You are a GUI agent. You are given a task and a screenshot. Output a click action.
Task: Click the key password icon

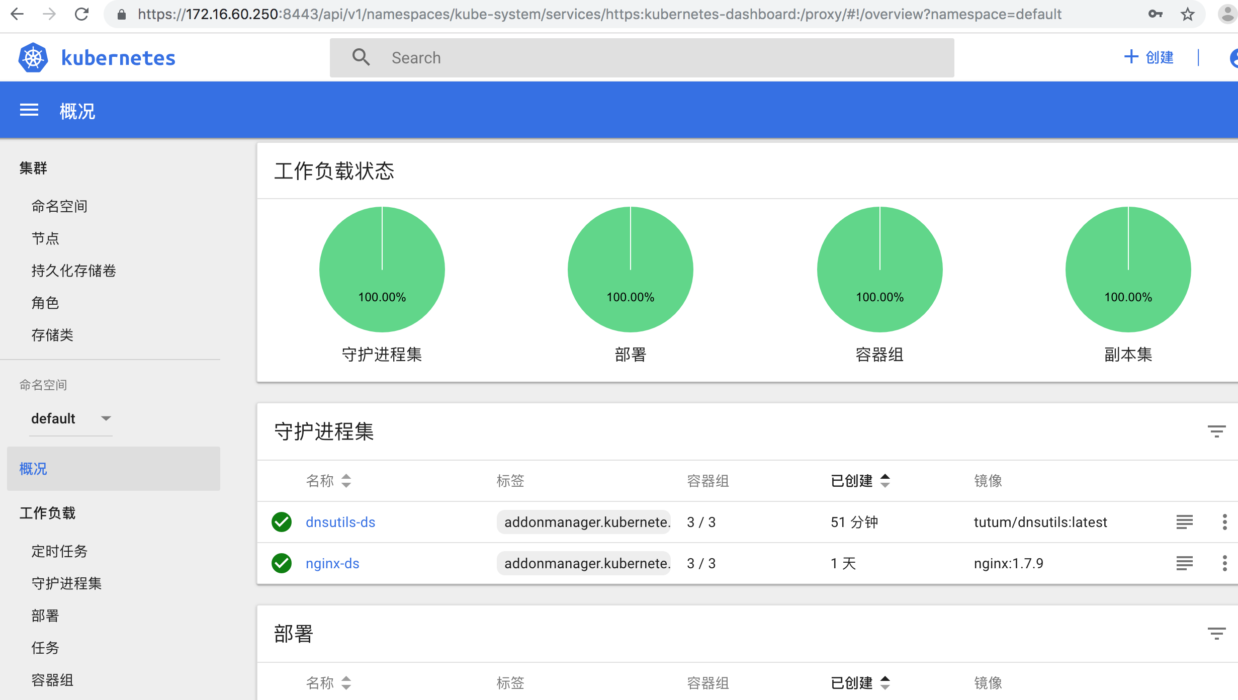click(x=1156, y=14)
